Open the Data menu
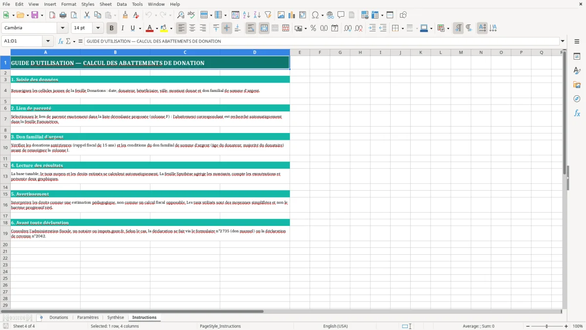Screen dimensions: 586x330 tap(122, 4)
